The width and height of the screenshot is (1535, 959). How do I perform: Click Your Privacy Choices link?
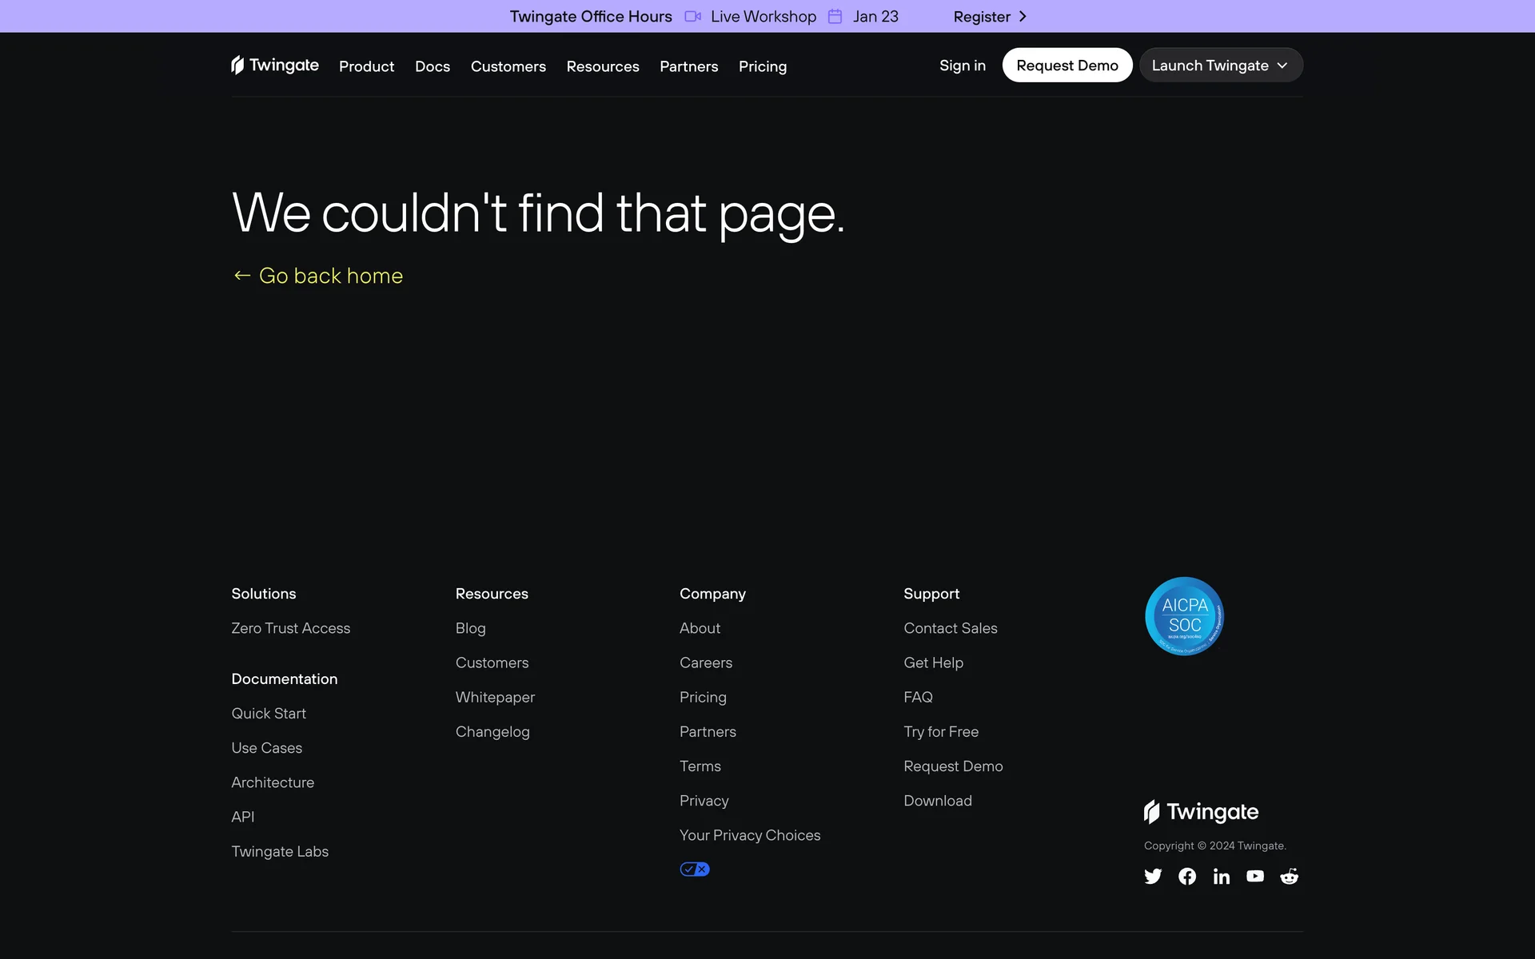tap(749, 835)
